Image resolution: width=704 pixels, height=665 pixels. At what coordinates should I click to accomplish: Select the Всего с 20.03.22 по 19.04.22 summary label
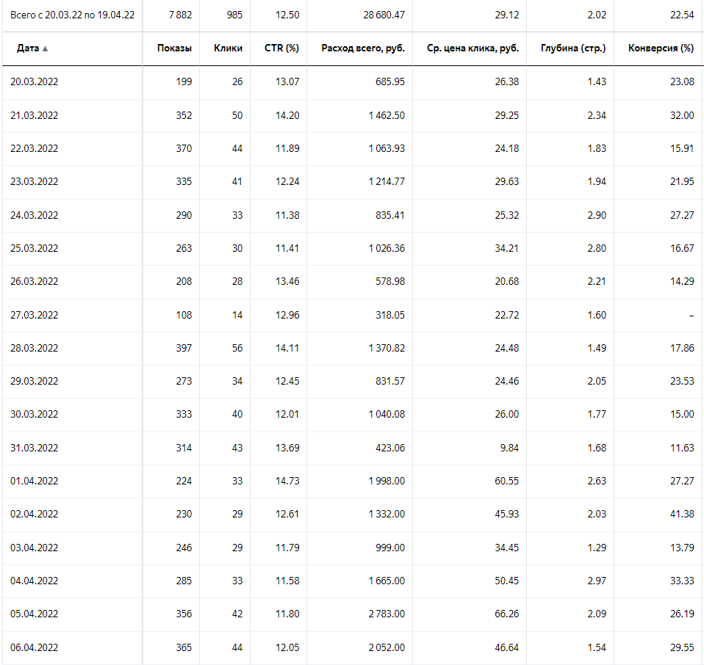tap(72, 15)
